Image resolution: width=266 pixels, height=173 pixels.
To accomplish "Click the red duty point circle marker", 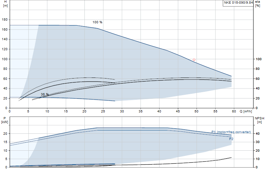I will coord(194,60).
